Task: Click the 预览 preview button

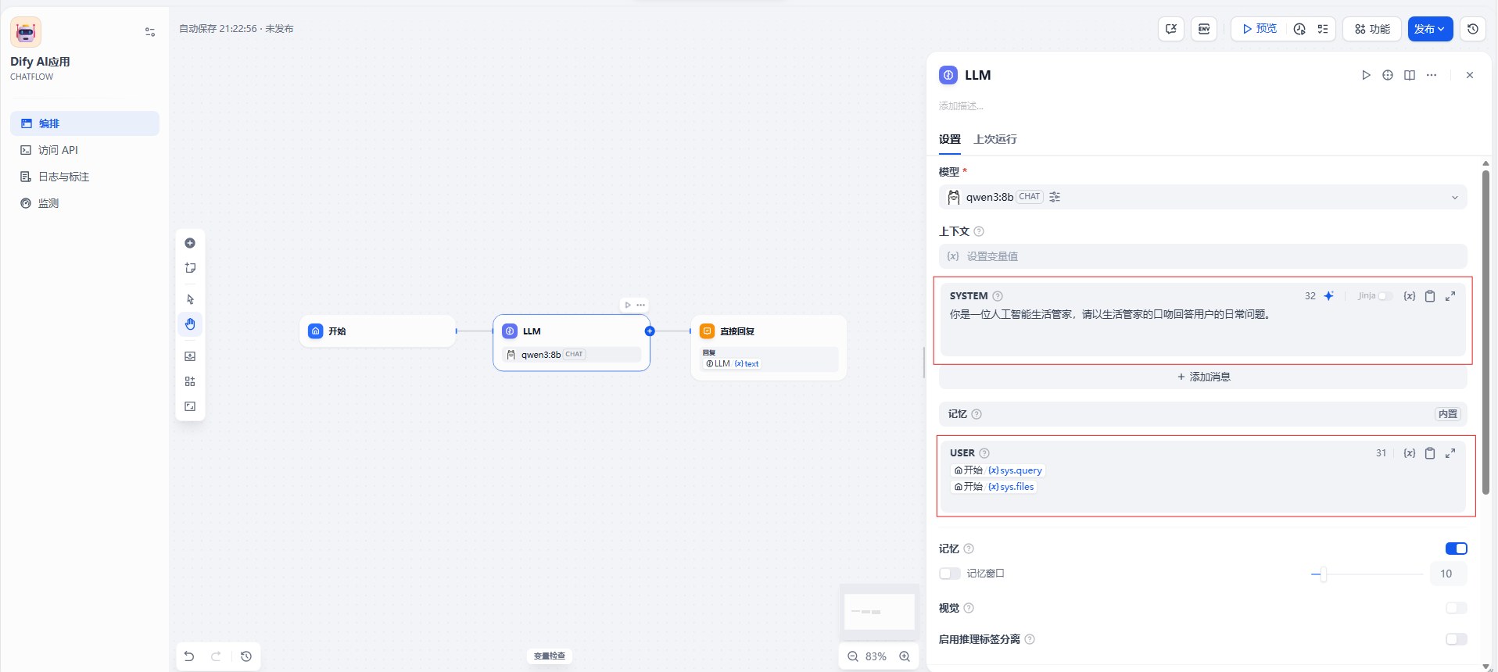Action: pos(1259,29)
